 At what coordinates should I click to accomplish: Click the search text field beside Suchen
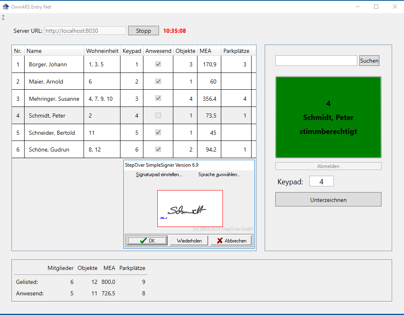pos(316,61)
